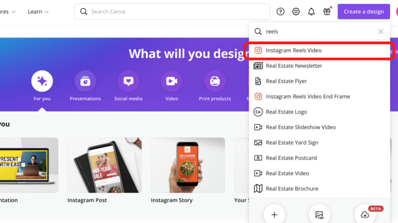Viewport: 398px width, 223px height.
Task: Click the Social media label
Action: point(128,99)
